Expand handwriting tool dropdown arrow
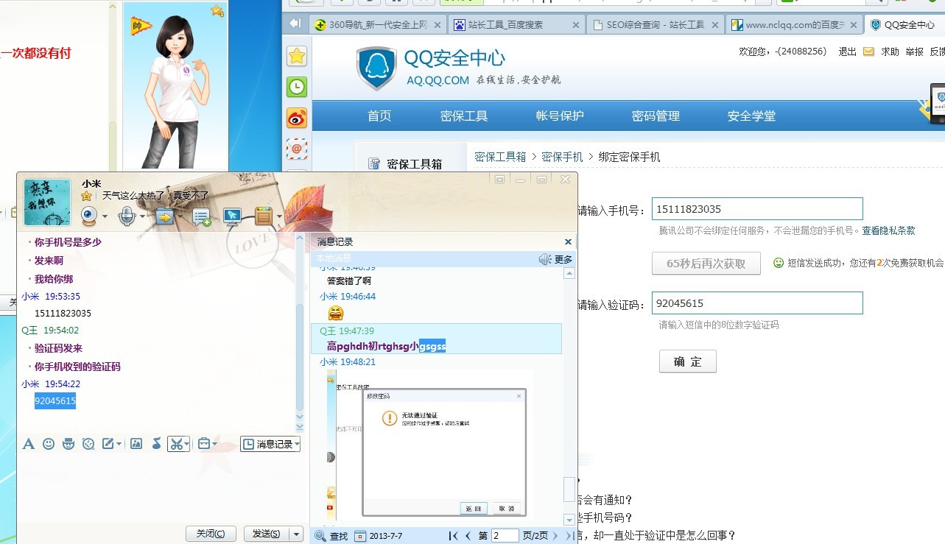This screenshot has height=544, width=945. 118,444
